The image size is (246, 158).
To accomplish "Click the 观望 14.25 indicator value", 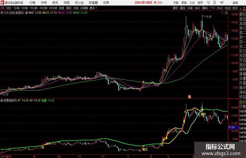I will [x=48, y=100].
